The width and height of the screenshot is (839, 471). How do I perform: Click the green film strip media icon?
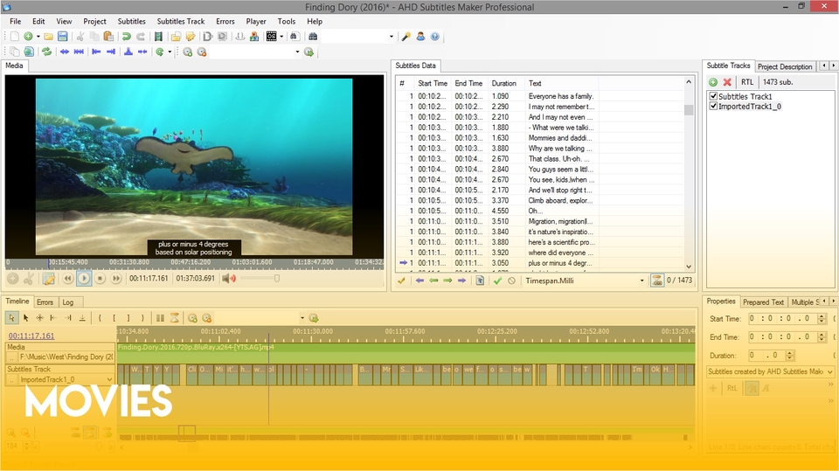tap(158, 37)
